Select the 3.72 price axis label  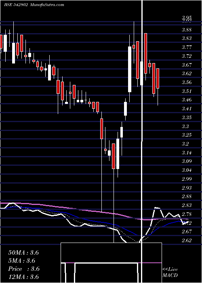click(x=187, y=56)
